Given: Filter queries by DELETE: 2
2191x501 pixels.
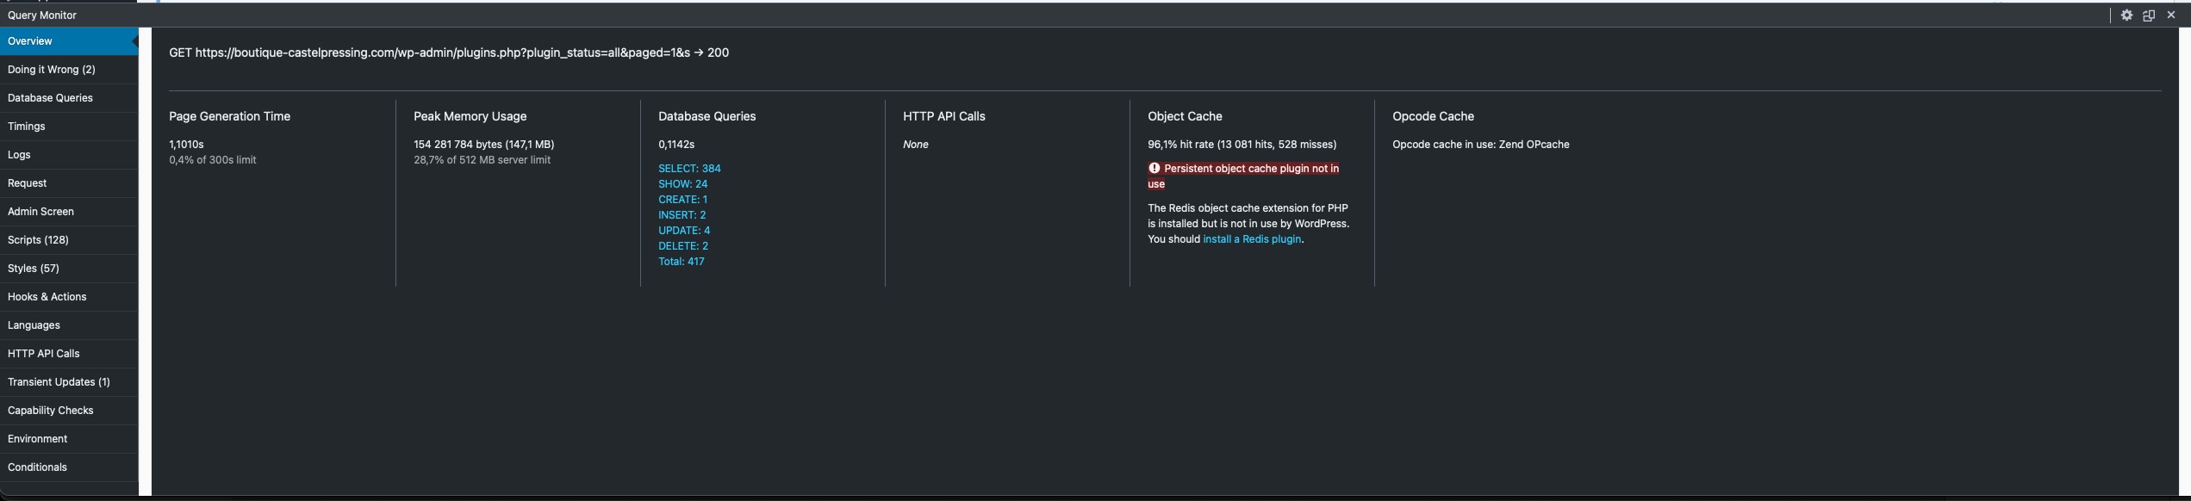Looking at the screenshot, I should [683, 246].
